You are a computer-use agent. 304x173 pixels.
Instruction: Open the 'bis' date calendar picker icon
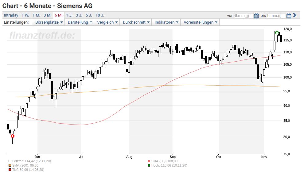pos(289,16)
